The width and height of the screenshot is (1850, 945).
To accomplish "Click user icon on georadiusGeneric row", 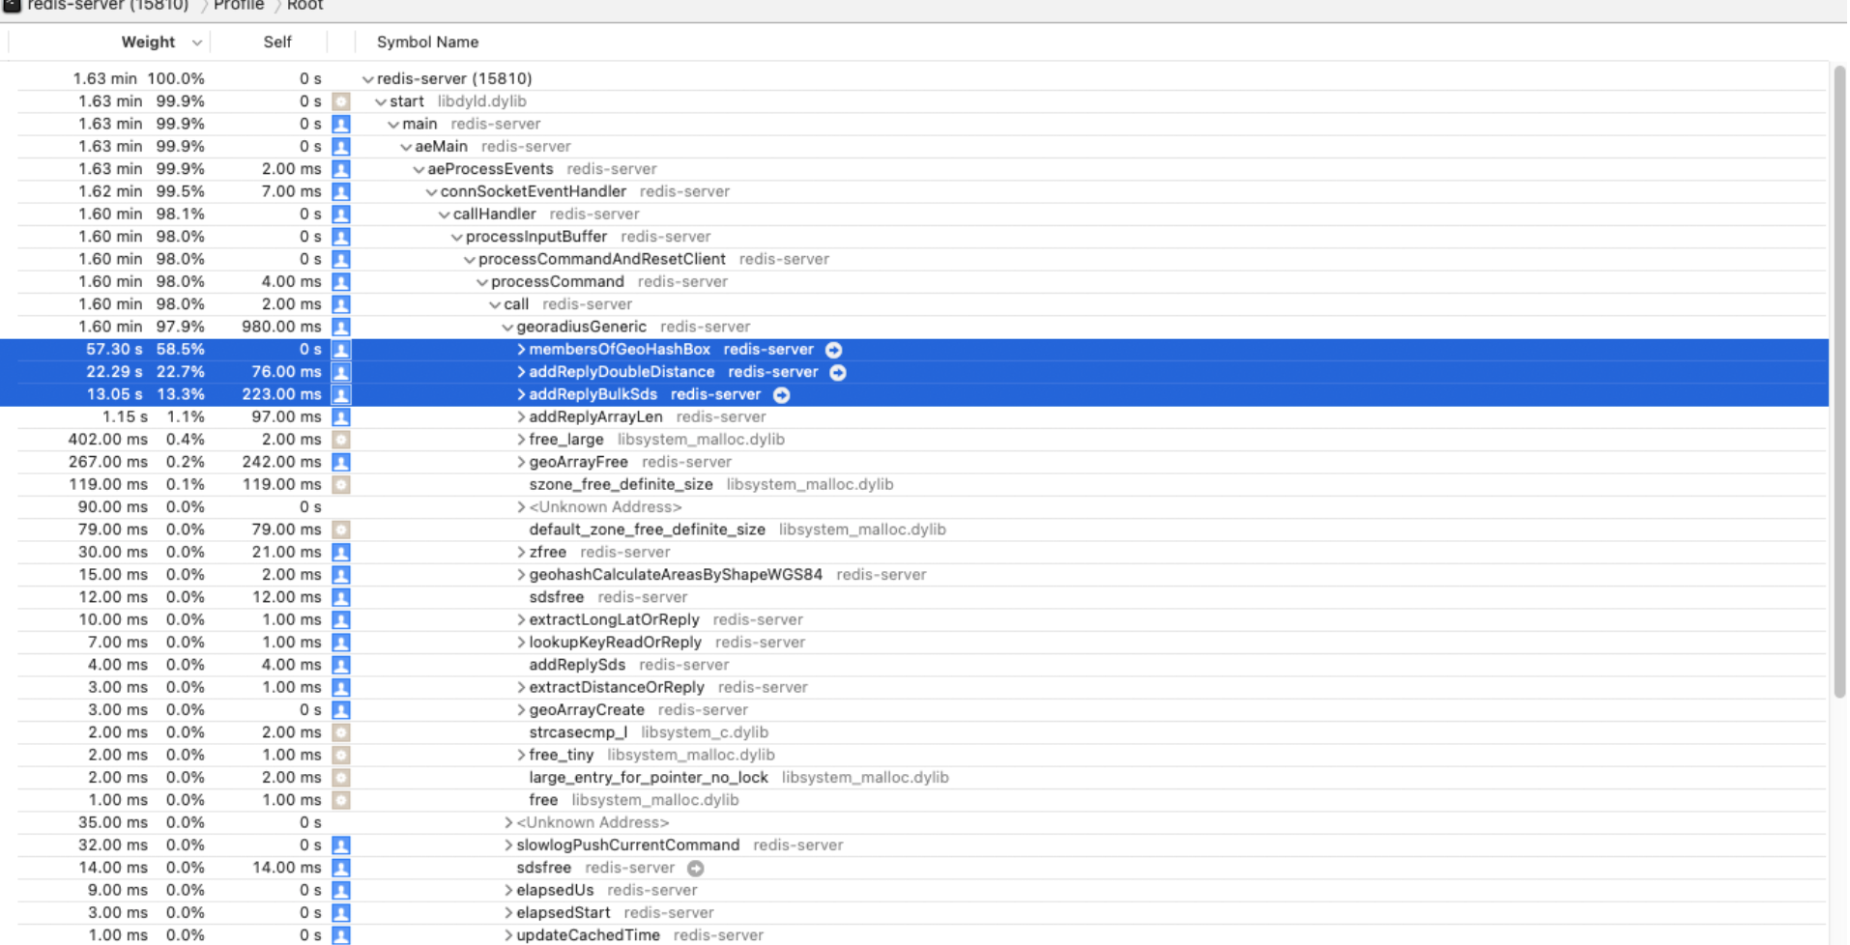I will pyautogui.click(x=341, y=327).
